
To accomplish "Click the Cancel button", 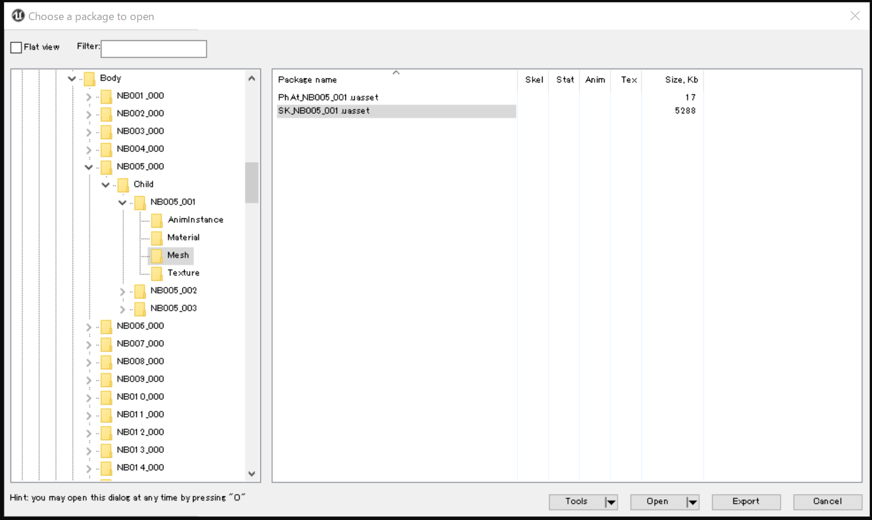I will 828,502.
